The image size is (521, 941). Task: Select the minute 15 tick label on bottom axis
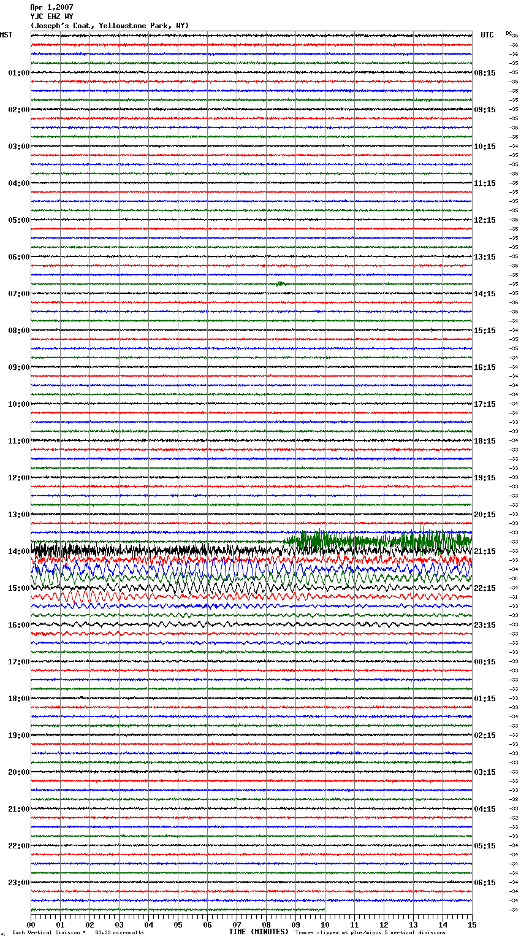[x=472, y=924]
